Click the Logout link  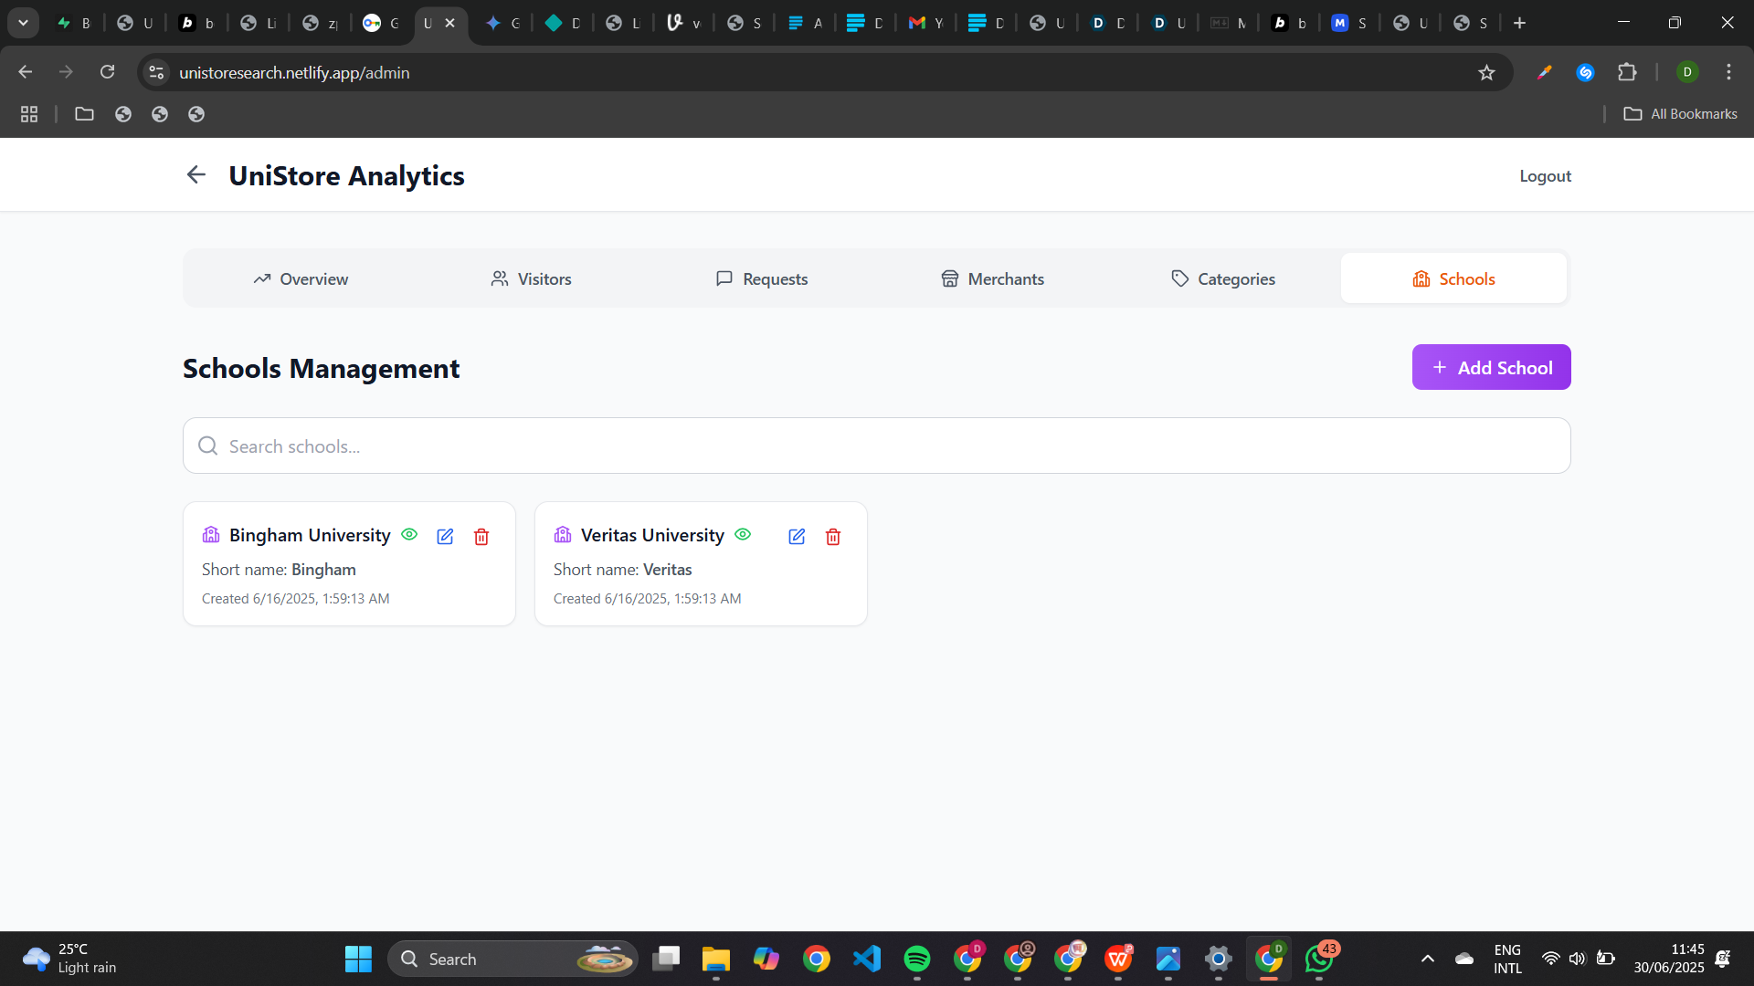click(x=1545, y=176)
